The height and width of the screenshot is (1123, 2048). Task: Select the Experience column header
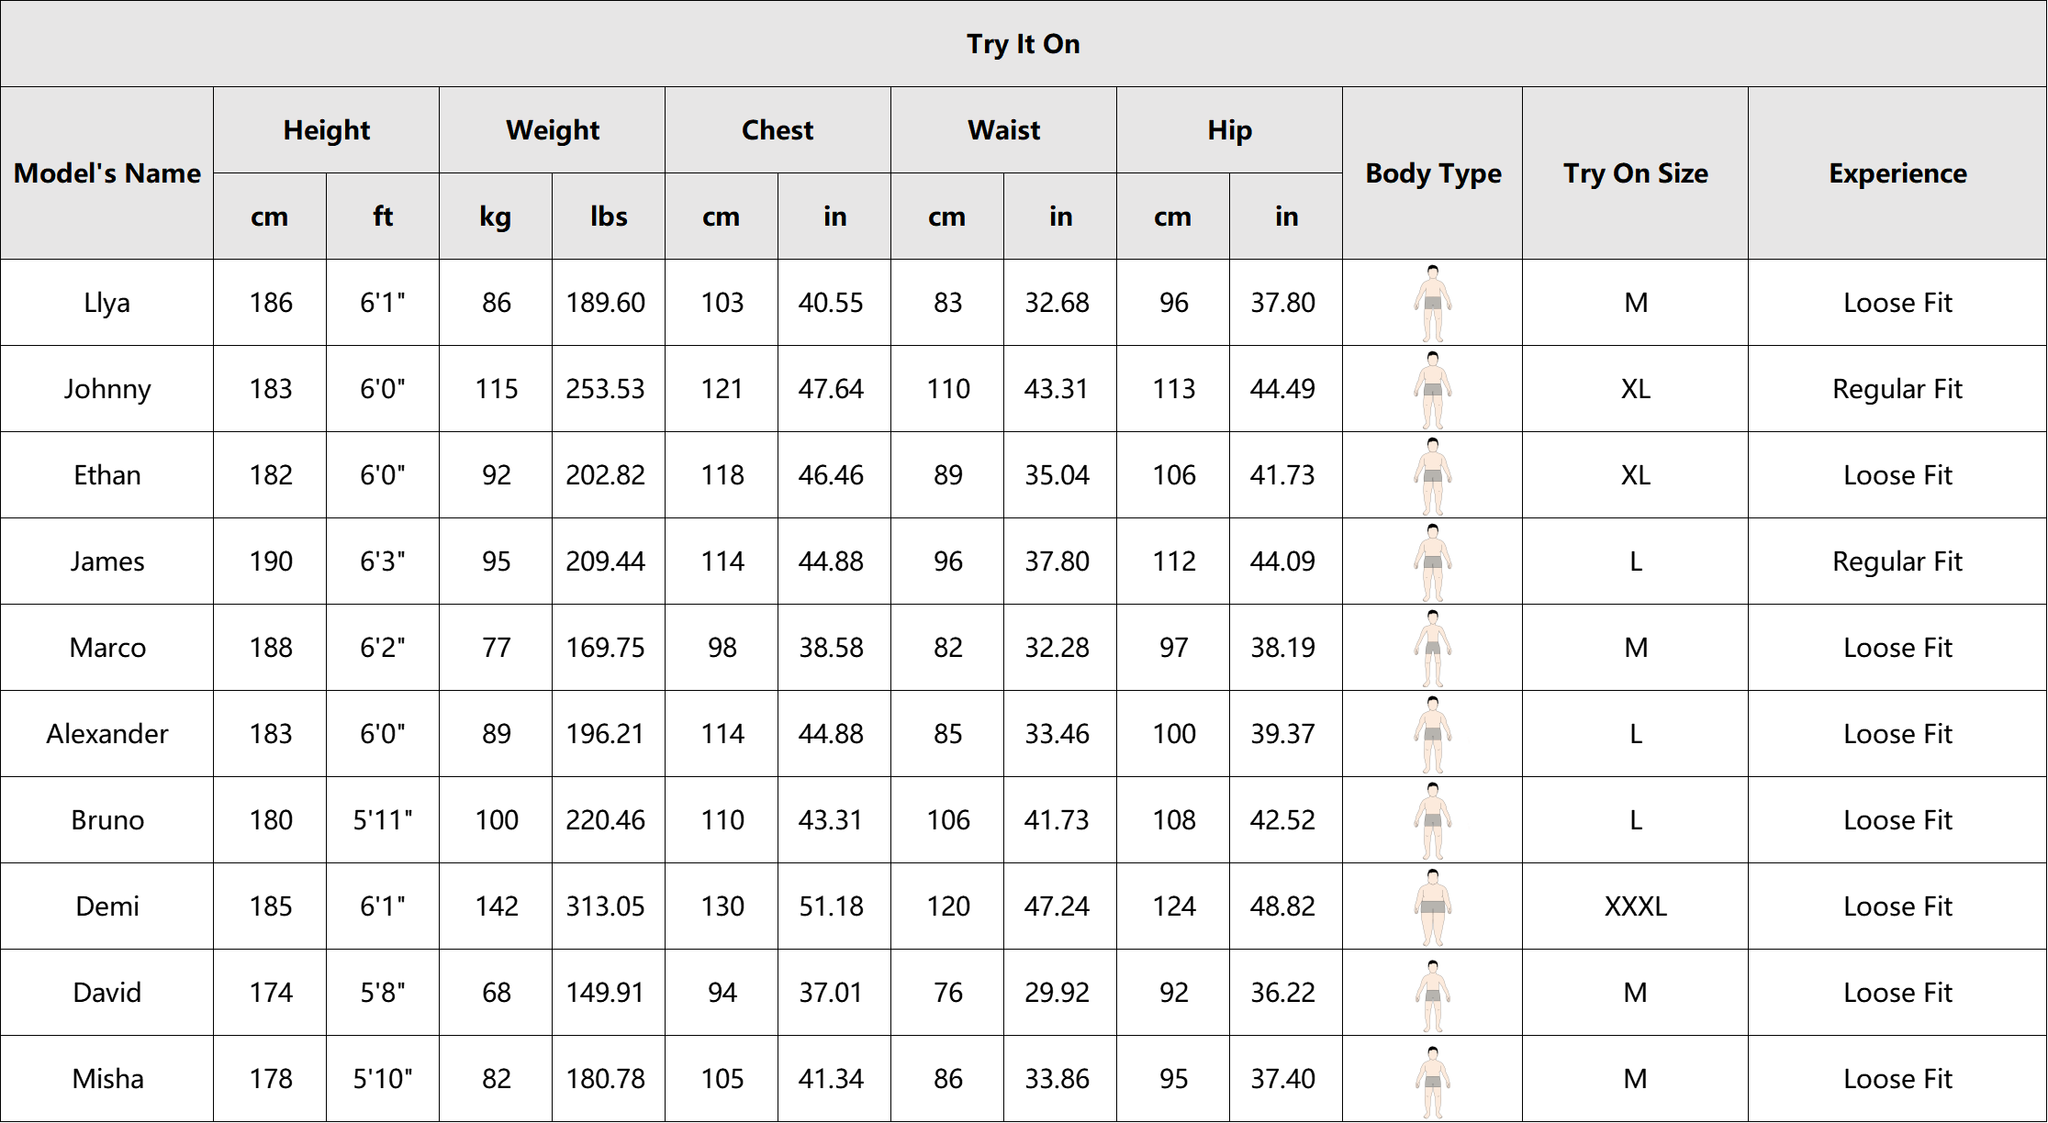(x=1897, y=173)
